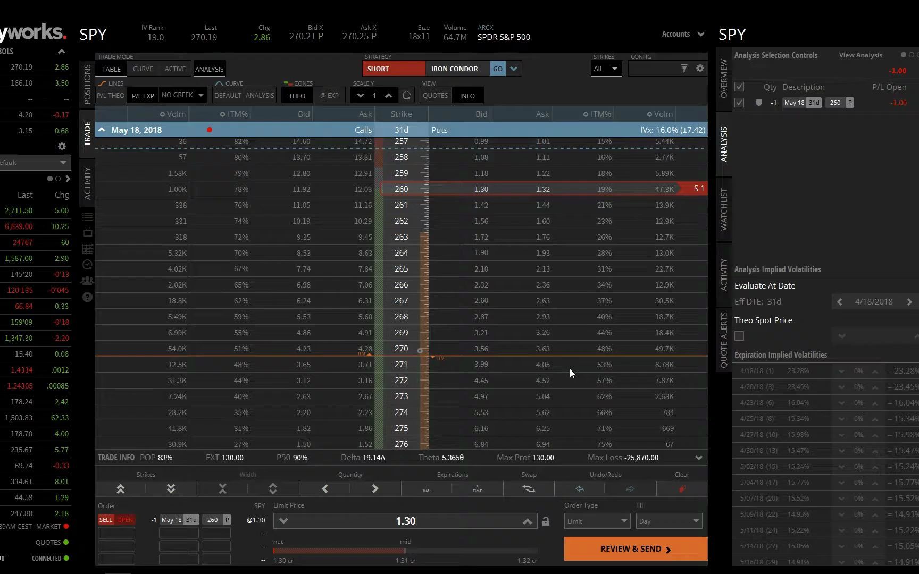The width and height of the screenshot is (919, 574).
Task: Move expiration earlier with minus TIME icon
Action: coord(427,489)
